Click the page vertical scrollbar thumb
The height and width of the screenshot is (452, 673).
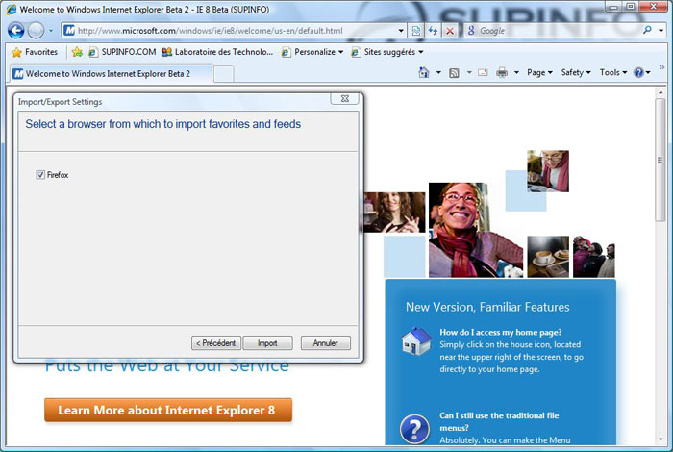click(x=660, y=160)
